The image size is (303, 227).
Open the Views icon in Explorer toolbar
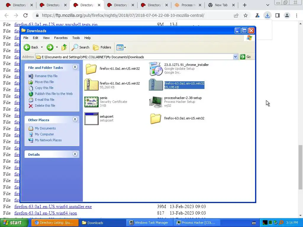120,47
